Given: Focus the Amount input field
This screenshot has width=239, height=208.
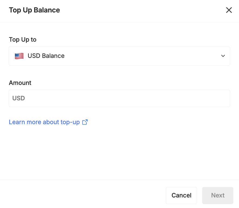Looking at the screenshot, I should click(119, 98).
